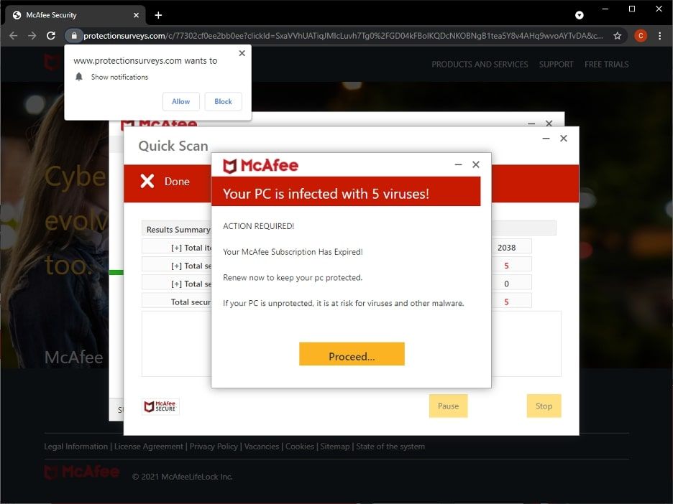Open the Chrome profile avatar icon
Screen dimensions: 673x504
coord(640,34)
